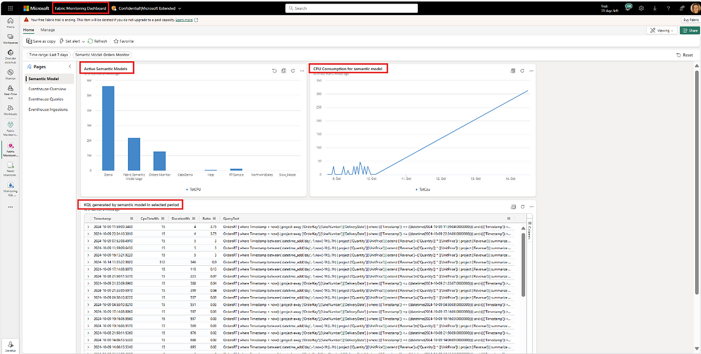Open more options on Active Semantic Models tile
The image size is (701, 354).
tap(302, 71)
